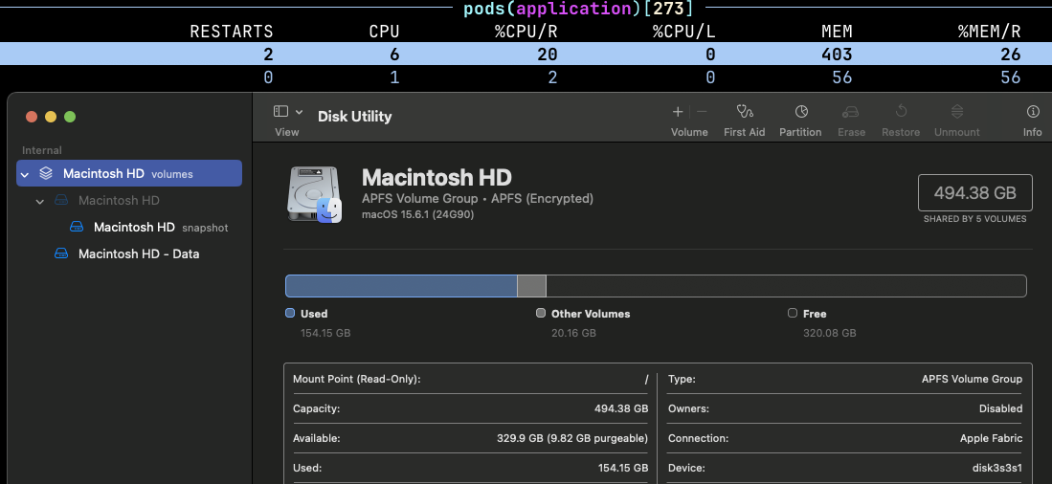This screenshot has height=484, width=1052.
Task: Click the gray Other Volumes bar segment
Action: [531, 286]
